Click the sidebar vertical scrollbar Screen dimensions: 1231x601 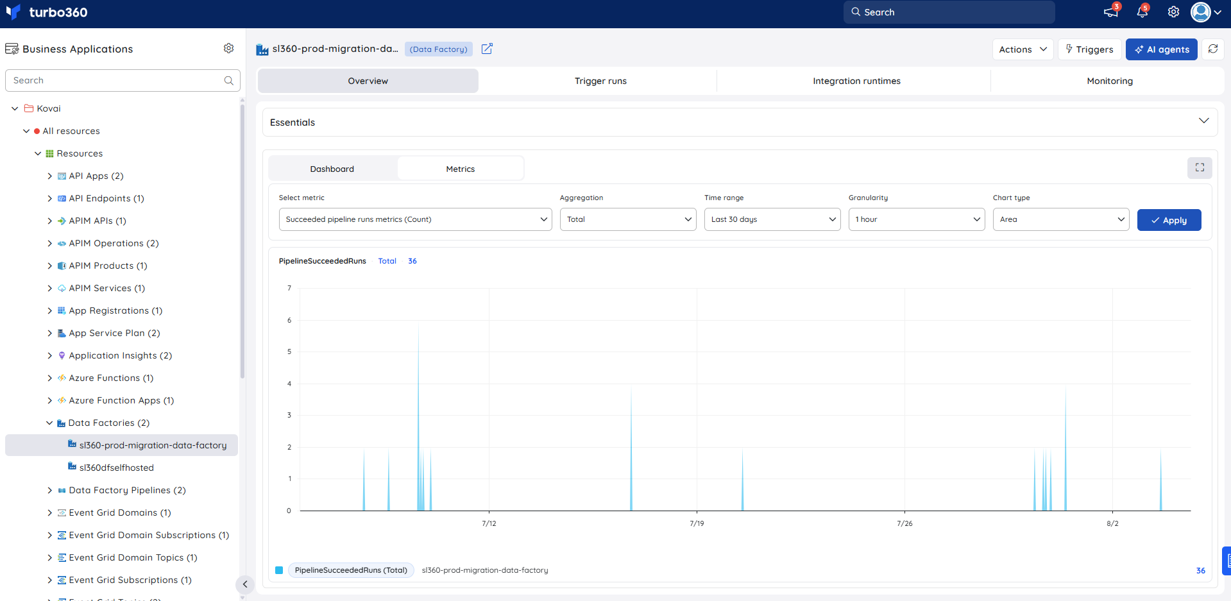(x=242, y=241)
